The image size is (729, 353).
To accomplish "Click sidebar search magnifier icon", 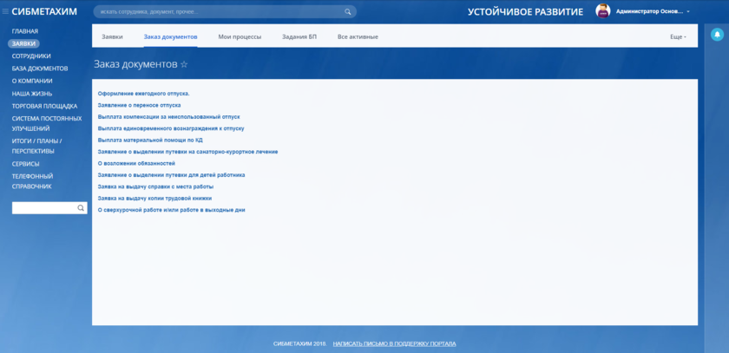I will point(81,208).
